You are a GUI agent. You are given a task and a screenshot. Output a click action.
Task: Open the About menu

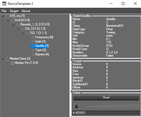point(26,11)
